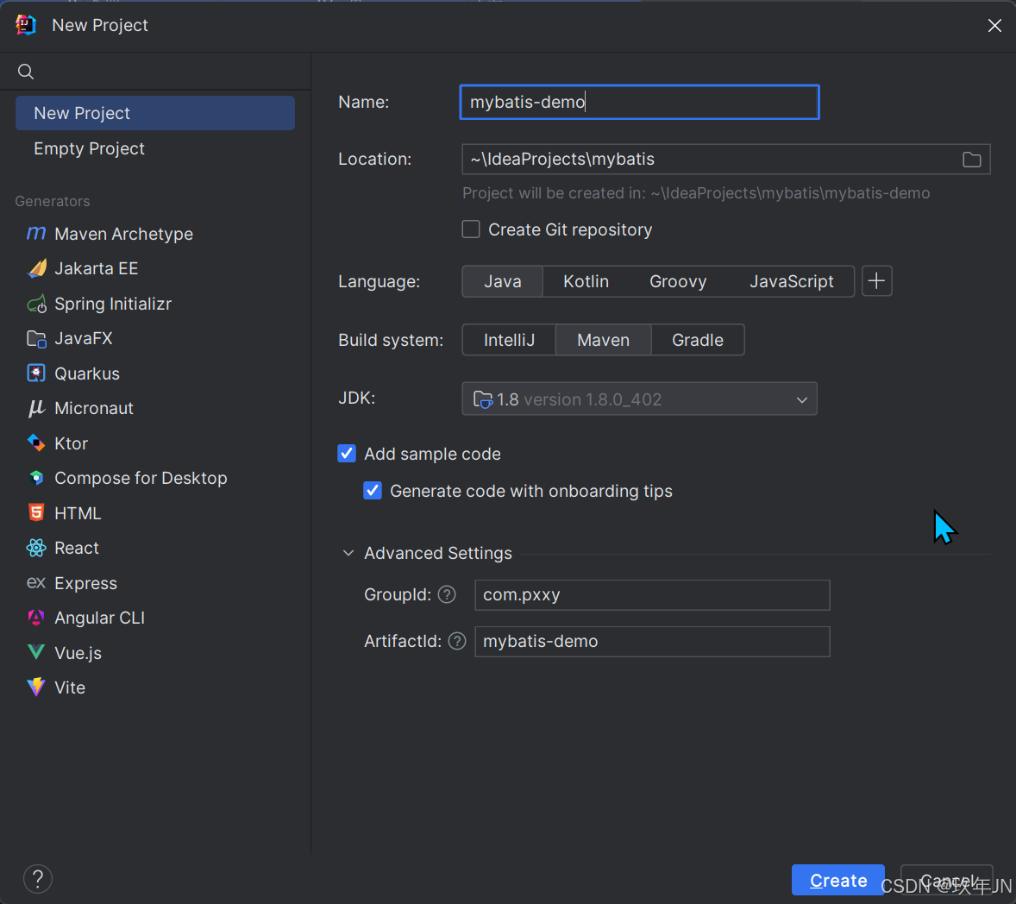The image size is (1016, 904).
Task: Select the Ktor generator icon
Action: coord(36,443)
